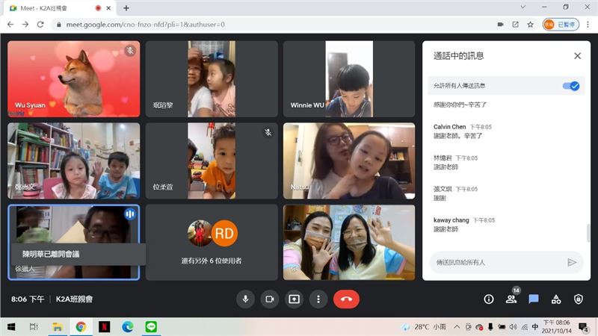This screenshot has height=336, width=598.
Task: Open the LINE app from the taskbar
Action: (149, 326)
